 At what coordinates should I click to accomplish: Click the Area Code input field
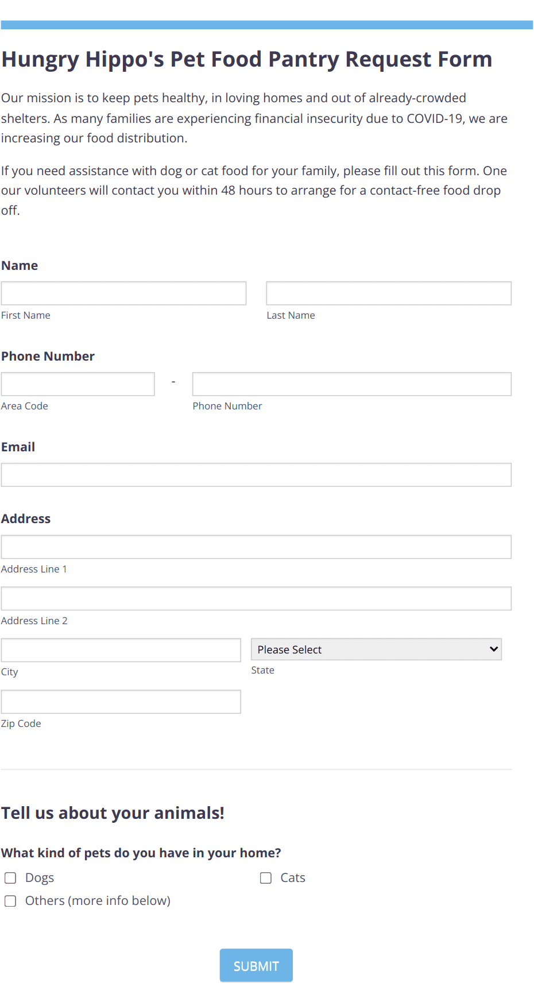click(x=78, y=384)
